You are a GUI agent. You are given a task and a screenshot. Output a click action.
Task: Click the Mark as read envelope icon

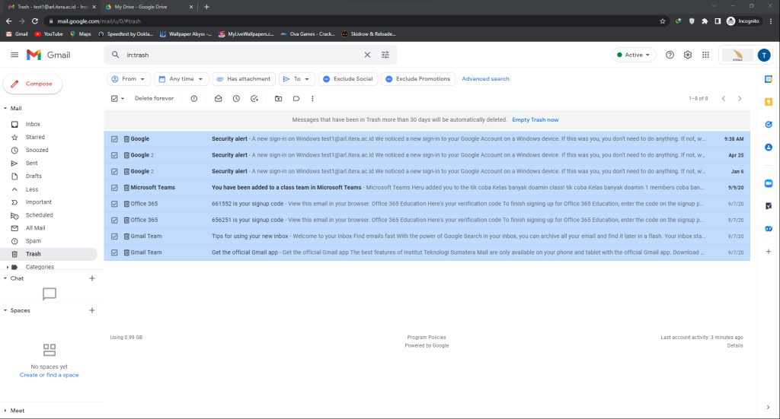pos(218,98)
